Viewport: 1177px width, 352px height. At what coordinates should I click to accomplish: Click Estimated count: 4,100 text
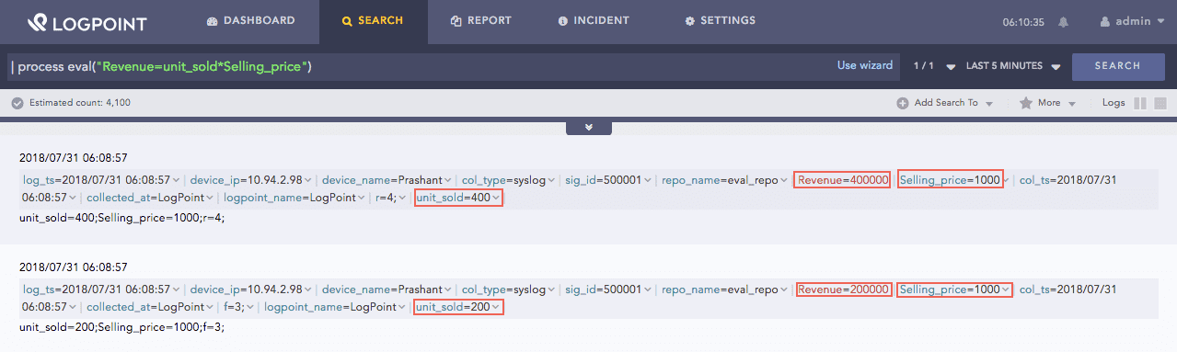(80, 103)
